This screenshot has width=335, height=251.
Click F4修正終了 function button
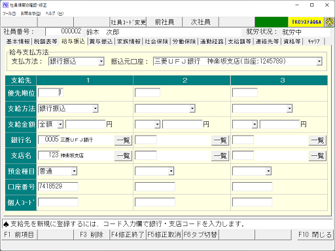click(x=128, y=235)
